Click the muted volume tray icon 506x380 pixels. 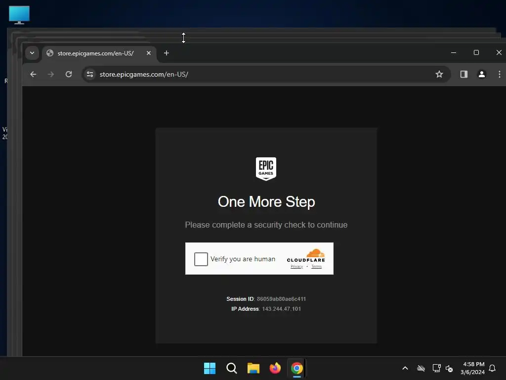(449, 368)
